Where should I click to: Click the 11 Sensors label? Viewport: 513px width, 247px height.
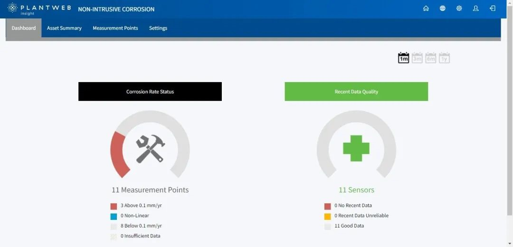point(356,190)
